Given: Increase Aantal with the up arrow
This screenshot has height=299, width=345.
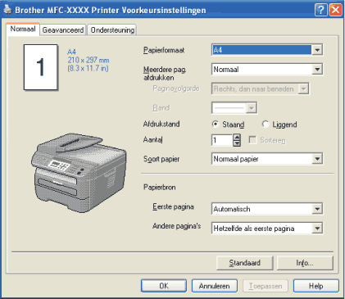Looking at the screenshot, I should tap(237, 137).
